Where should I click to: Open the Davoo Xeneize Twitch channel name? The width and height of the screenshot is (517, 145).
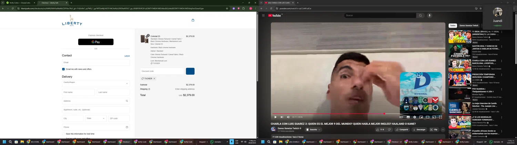[x=288, y=129]
